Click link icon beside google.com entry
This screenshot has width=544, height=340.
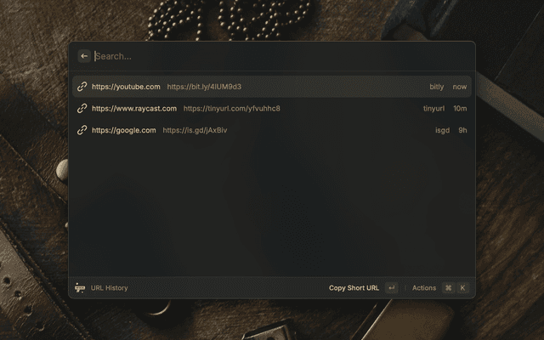coord(82,130)
